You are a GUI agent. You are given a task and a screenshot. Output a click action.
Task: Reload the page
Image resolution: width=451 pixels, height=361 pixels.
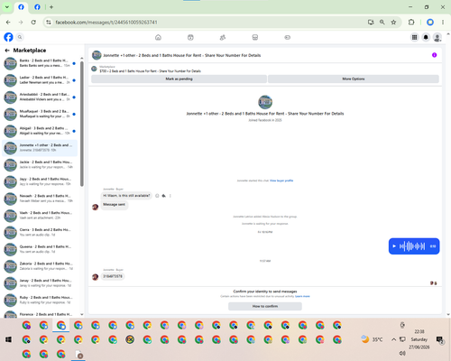pos(33,23)
